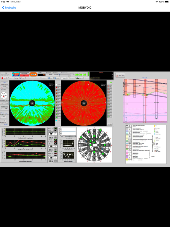Viewport: 170px width, 227px height.
Task: Toggle the Av (°C) white plot legend
Action: (55, 130)
